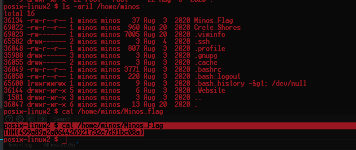356x150 pixels.
Task: Click the .gnupg directory entry
Action: tap(206, 56)
